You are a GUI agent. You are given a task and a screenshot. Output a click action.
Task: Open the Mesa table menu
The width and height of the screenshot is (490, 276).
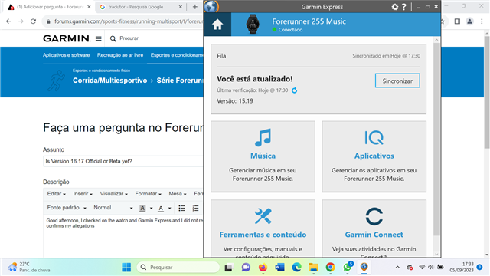click(x=178, y=194)
